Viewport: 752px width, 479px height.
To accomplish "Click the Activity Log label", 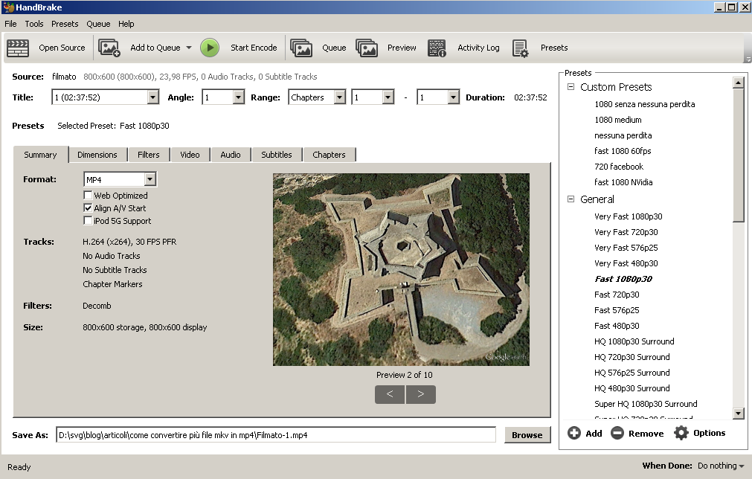I will pos(478,48).
